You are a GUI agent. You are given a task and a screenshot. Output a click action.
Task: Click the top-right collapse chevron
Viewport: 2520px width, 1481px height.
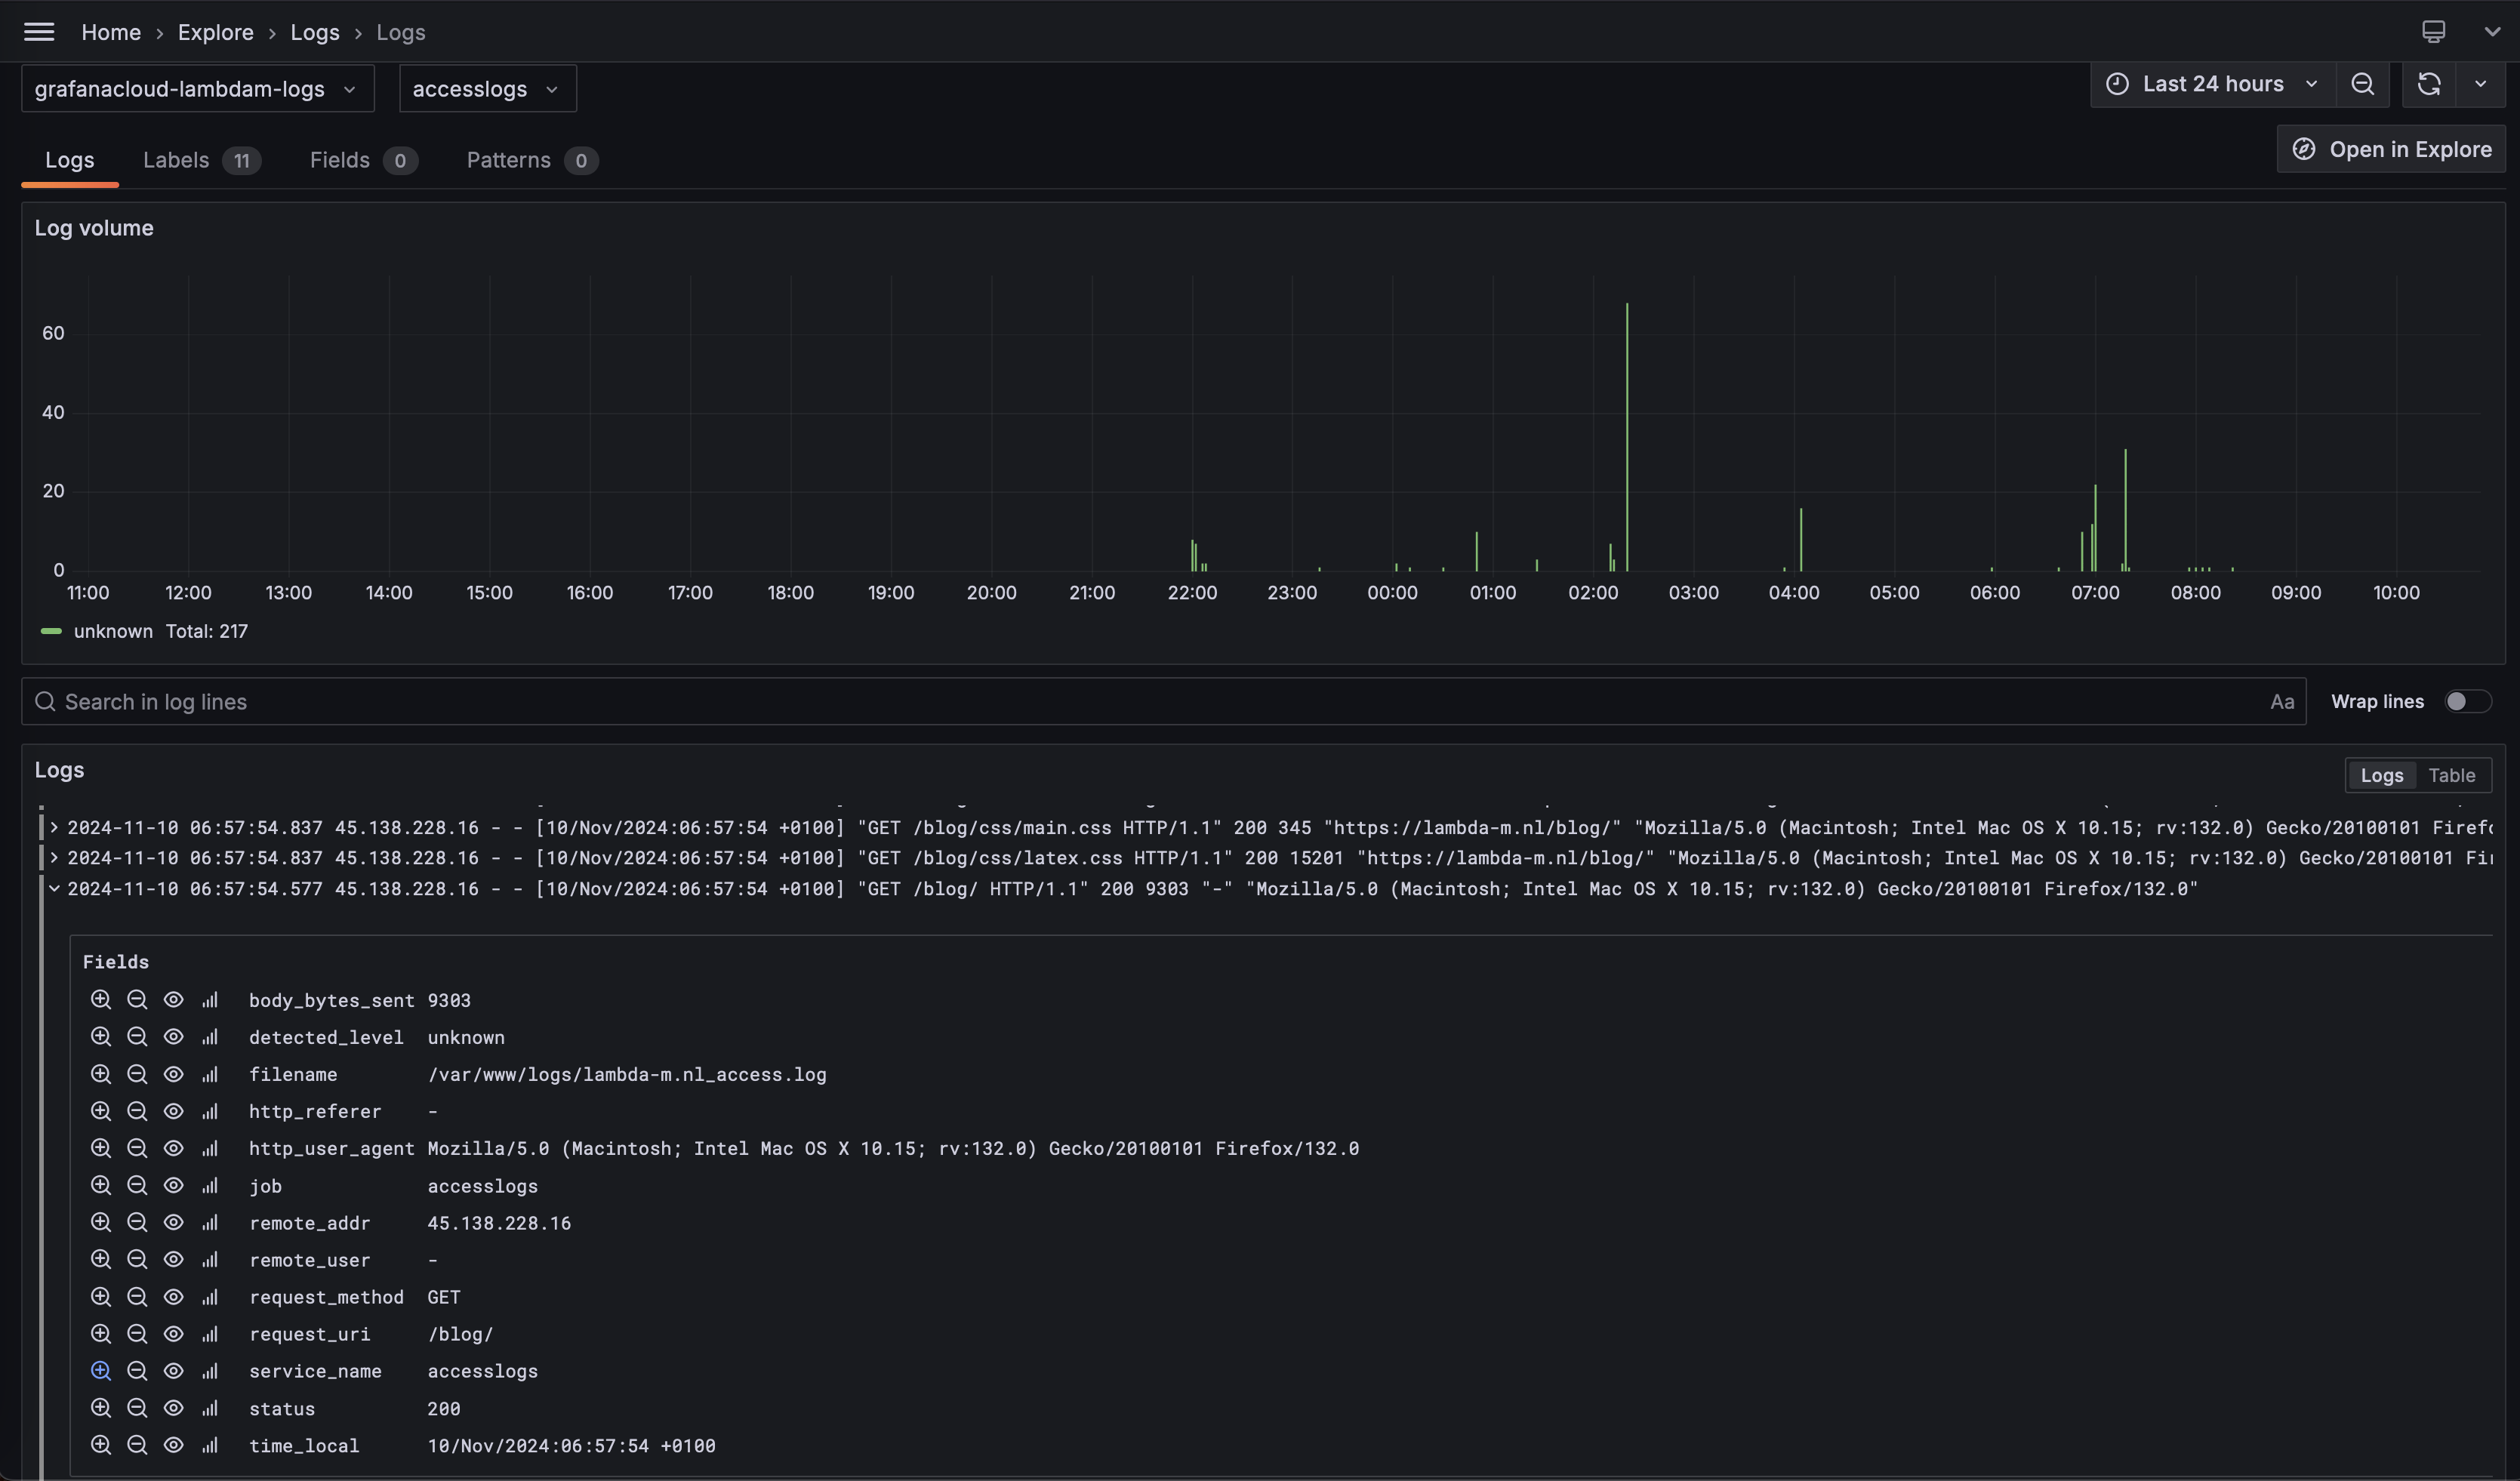(x=2492, y=32)
